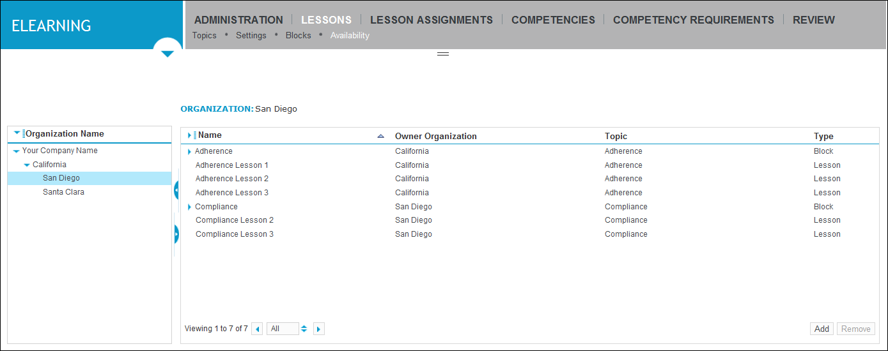Open the COMPETENCY REQUIREMENTS menu

click(694, 20)
